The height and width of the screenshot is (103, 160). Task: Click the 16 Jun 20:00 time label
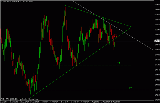coord(25,102)
